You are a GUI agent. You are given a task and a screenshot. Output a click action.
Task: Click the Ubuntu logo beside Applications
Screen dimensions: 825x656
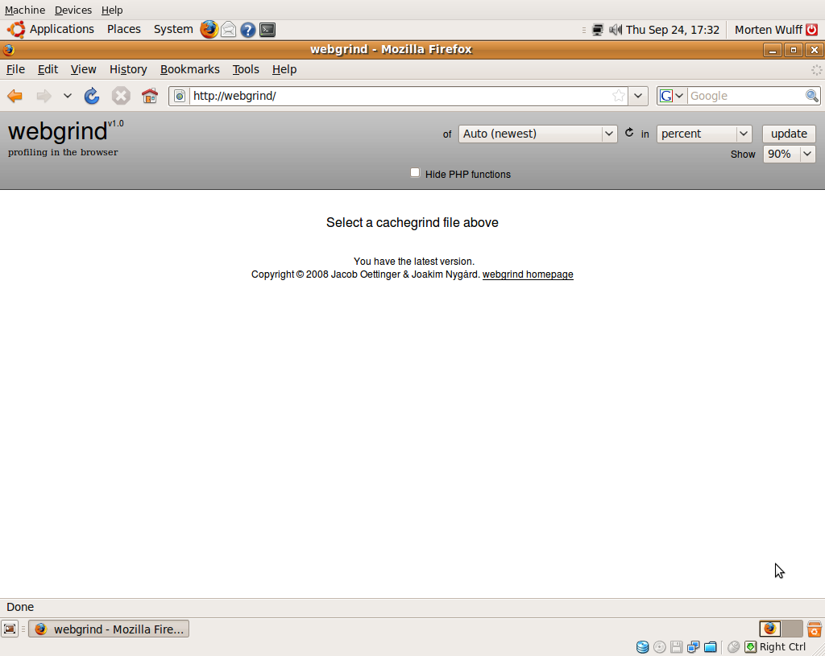pos(16,30)
